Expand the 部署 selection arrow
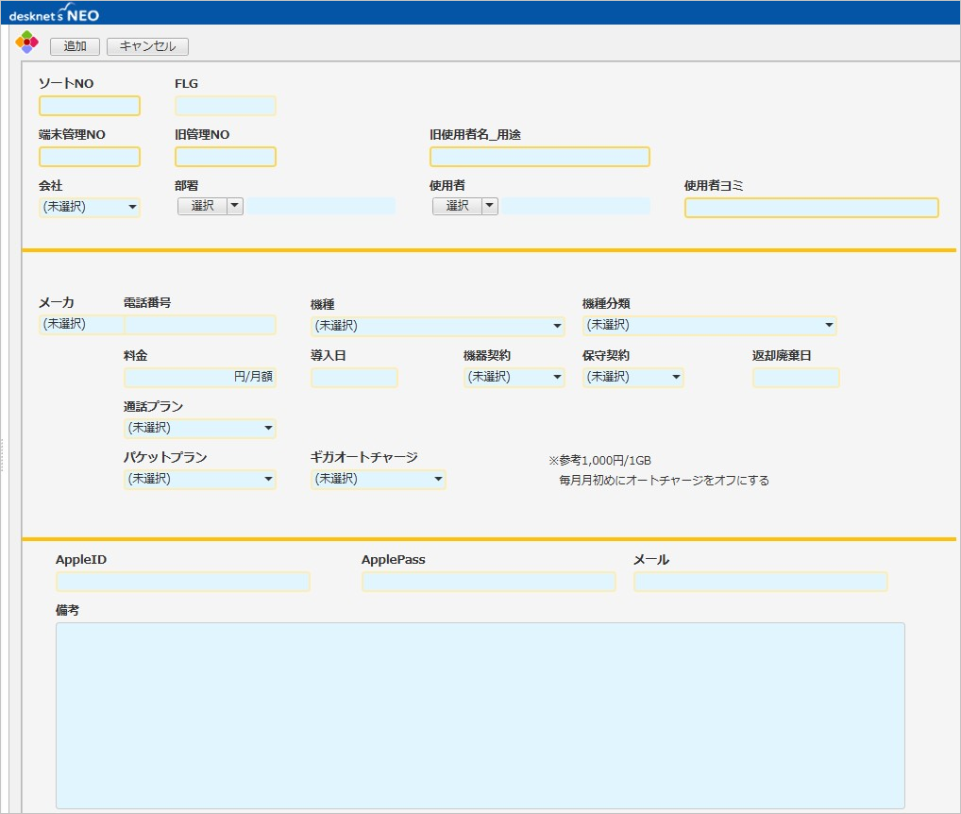 click(x=235, y=206)
